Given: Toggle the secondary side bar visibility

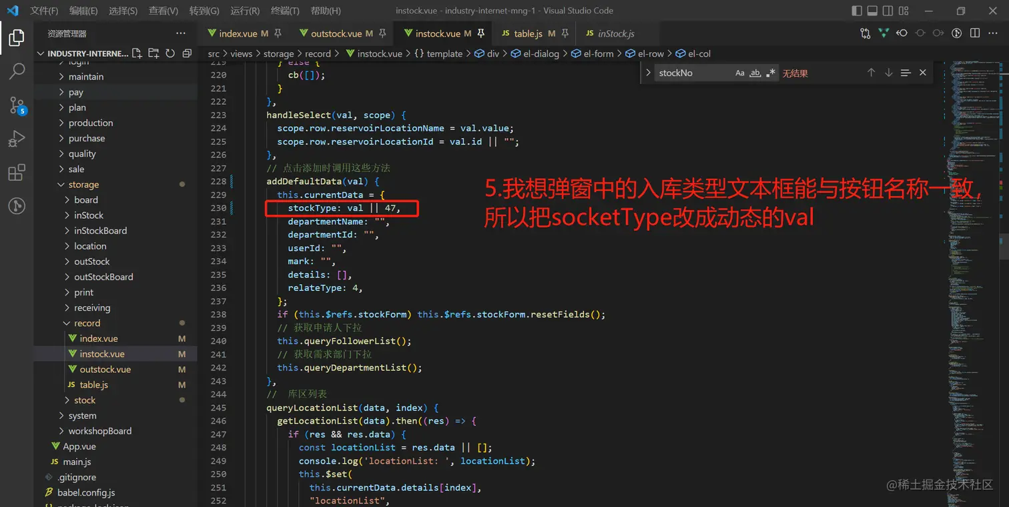Looking at the screenshot, I should [889, 11].
